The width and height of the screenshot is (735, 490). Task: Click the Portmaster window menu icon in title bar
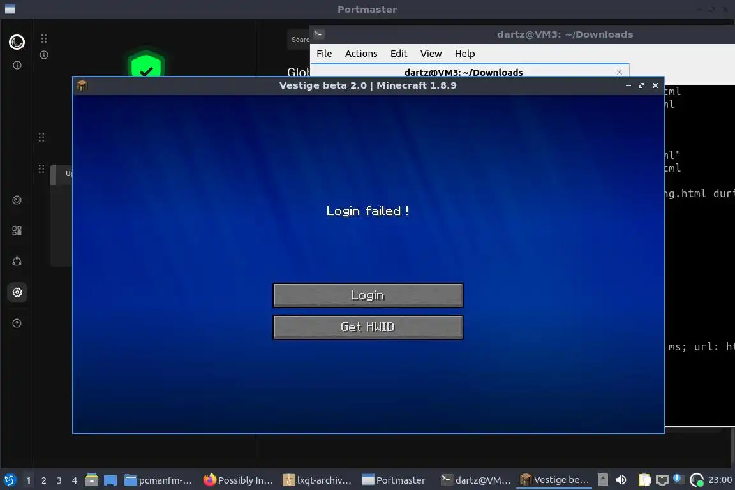(x=10, y=10)
